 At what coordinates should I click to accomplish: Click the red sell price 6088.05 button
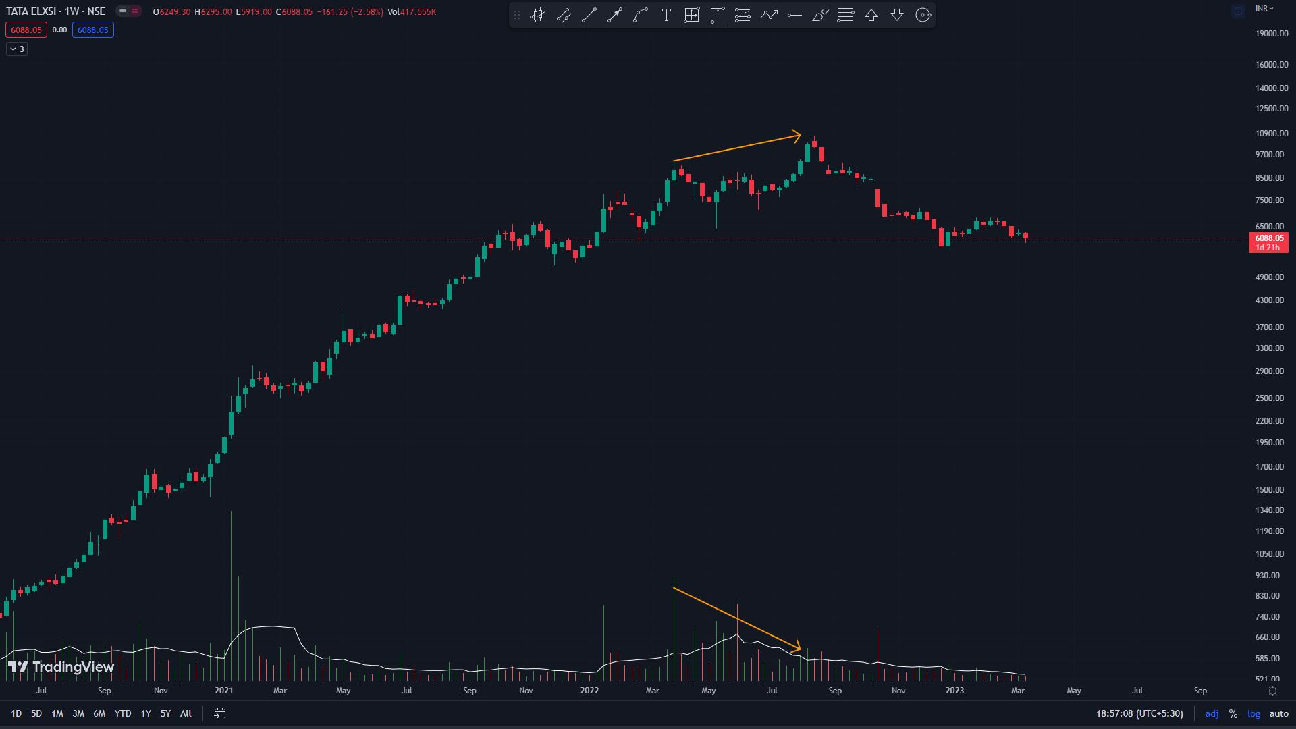click(x=26, y=30)
